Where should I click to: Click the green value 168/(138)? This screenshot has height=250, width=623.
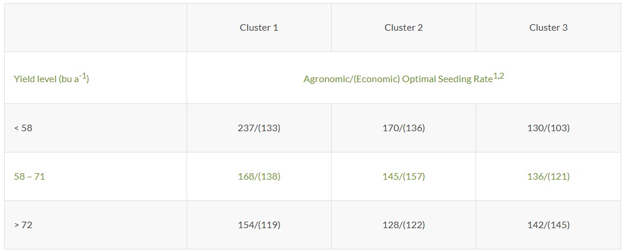pyautogui.click(x=259, y=177)
